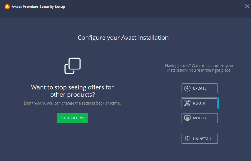This screenshot has width=251, height=161.
Task: Close the Avast setup window
Action: 247,6
